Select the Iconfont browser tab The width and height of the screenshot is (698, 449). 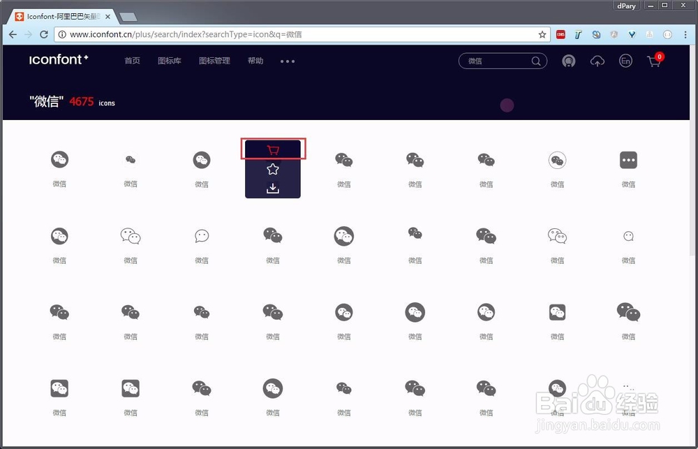pyautogui.click(x=62, y=17)
